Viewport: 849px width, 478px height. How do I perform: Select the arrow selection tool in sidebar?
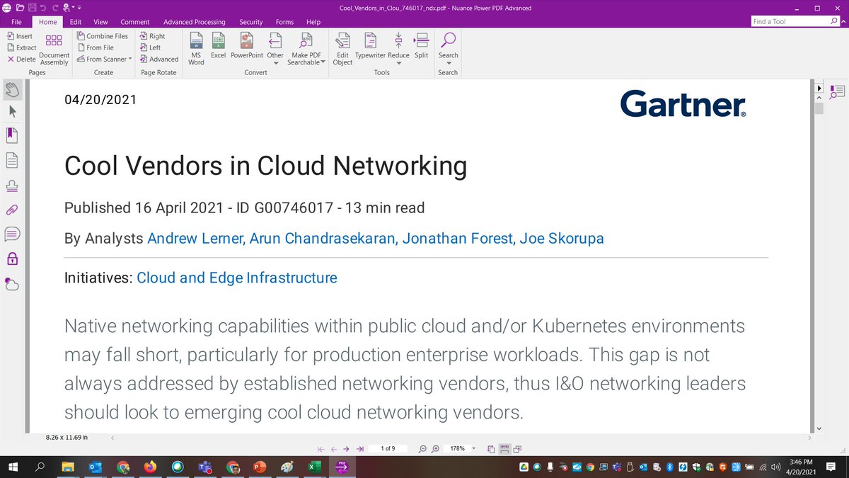[x=12, y=111]
